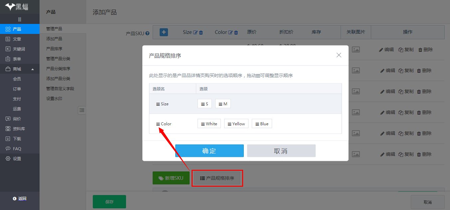
Task: Open 管理产品 in the product submenu
Action: (55, 29)
